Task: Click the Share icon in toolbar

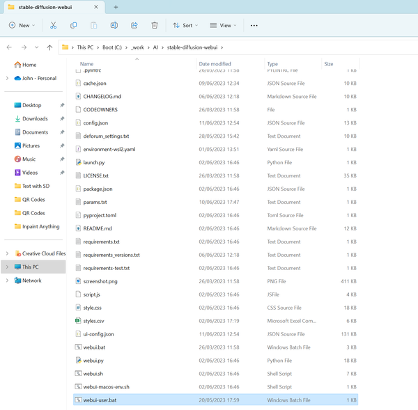Action: pyautogui.click(x=134, y=25)
